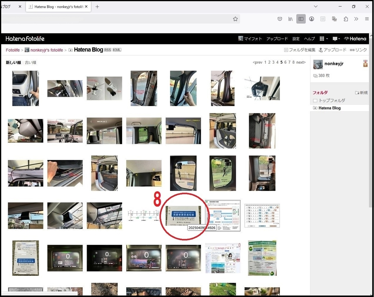The height and width of the screenshot is (297, 374).
Task: Go to page 8 in pagination
Action: (x=293, y=62)
